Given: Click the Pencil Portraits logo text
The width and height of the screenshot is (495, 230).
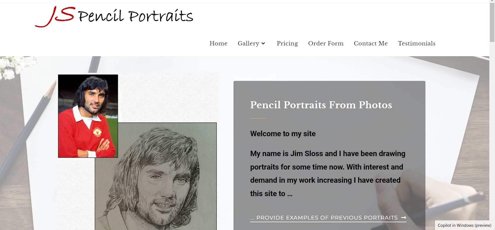Looking at the screenshot, I should 136,16.
